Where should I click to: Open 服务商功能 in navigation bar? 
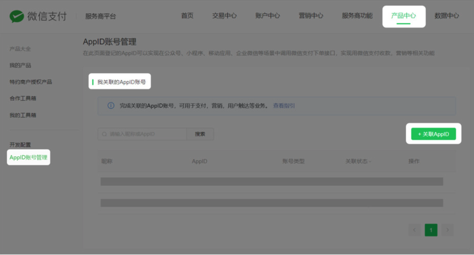coord(357,16)
